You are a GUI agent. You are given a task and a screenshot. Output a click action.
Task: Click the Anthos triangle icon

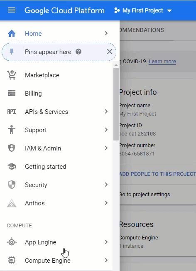coord(12,203)
